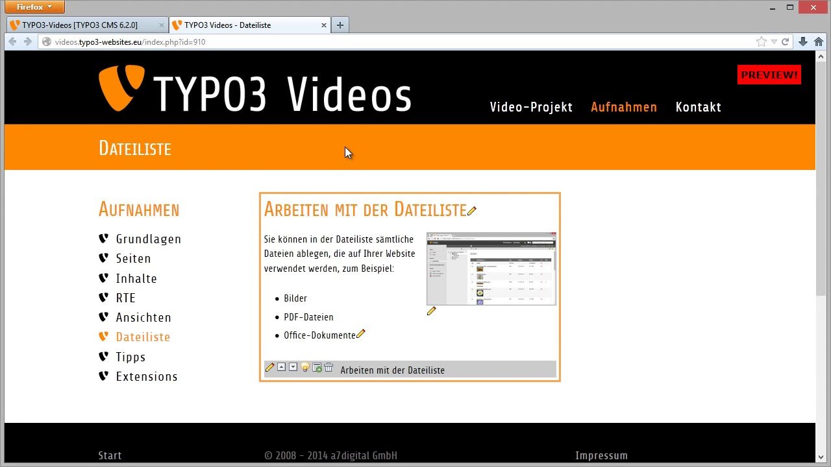Open a new browser tab
The image size is (831, 467).
(x=340, y=25)
